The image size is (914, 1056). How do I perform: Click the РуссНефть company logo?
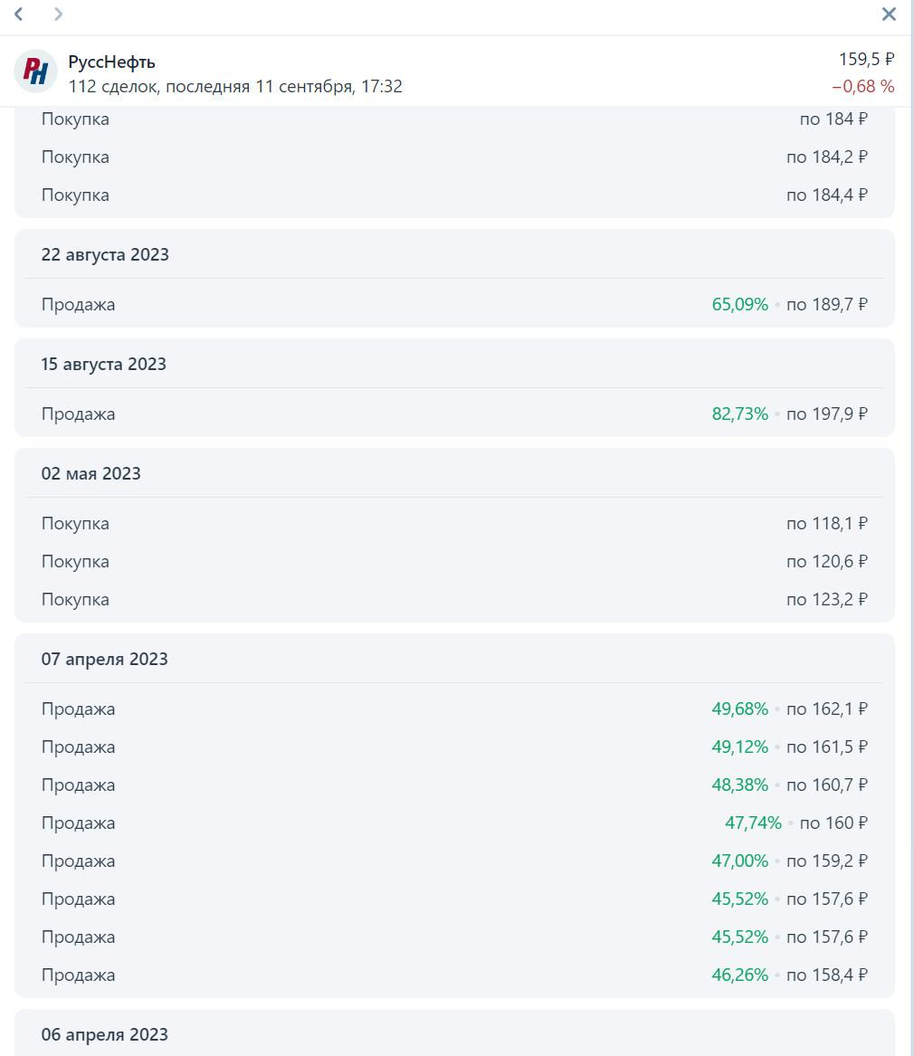pyautogui.click(x=35, y=71)
